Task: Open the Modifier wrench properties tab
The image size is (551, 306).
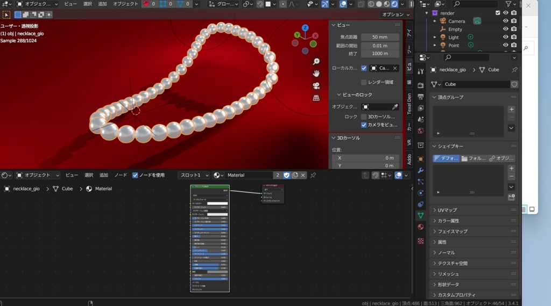Action: [x=421, y=170]
